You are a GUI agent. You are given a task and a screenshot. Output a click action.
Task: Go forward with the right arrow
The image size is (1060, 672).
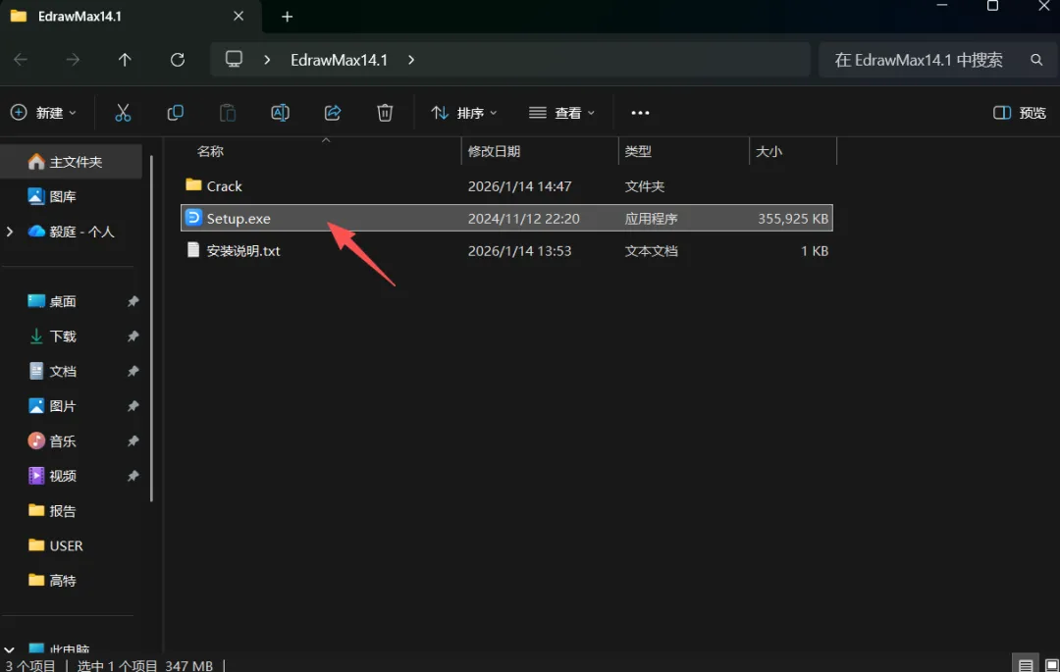(73, 60)
